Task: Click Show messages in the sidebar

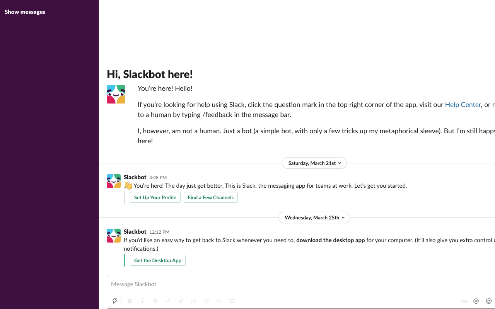Action: [25, 12]
